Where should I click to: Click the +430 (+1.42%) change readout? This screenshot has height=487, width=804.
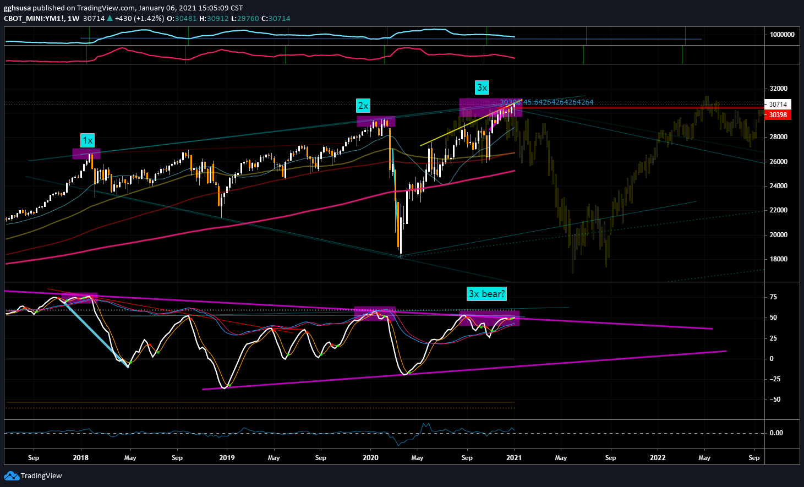139,18
